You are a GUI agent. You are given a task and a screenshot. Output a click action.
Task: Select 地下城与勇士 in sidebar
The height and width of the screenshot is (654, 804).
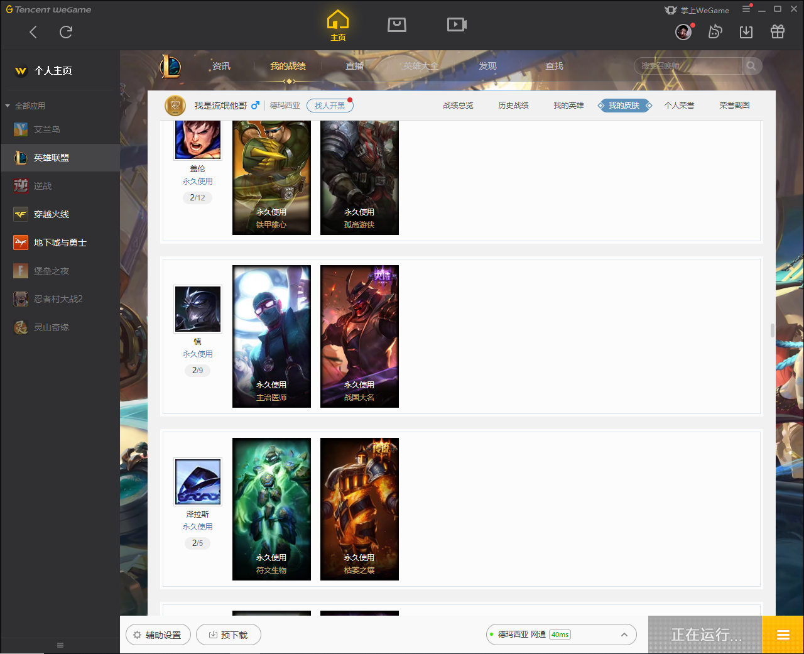coord(60,243)
